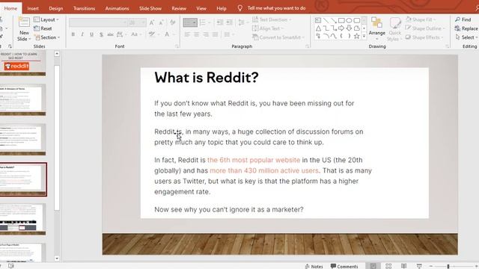Select the Text Box shape in gallery
The width and height of the screenshot is (479, 269).
pos(318,20)
